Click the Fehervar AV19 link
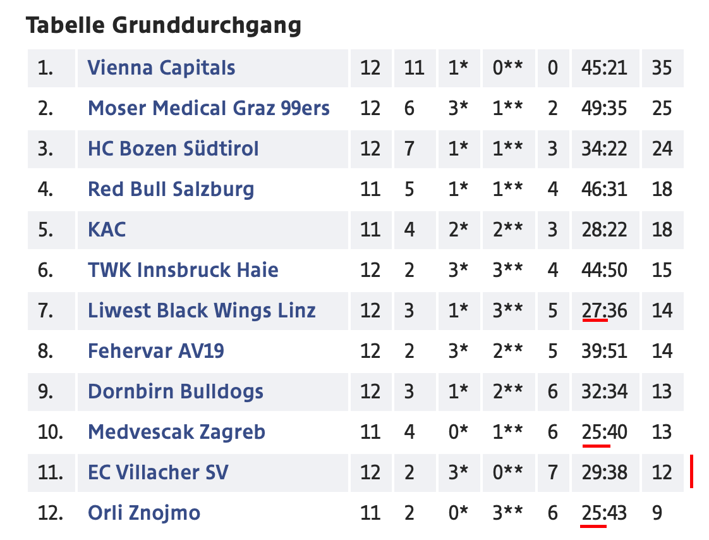Image resolution: width=709 pixels, height=540 pixels. point(155,351)
